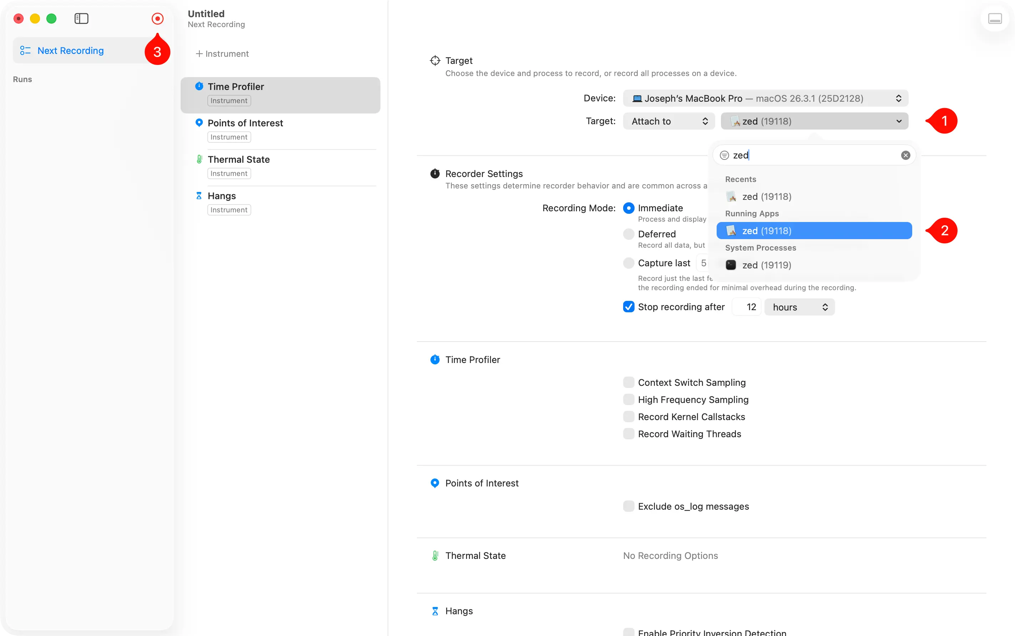Click the Instrument add button

pyautogui.click(x=222, y=54)
